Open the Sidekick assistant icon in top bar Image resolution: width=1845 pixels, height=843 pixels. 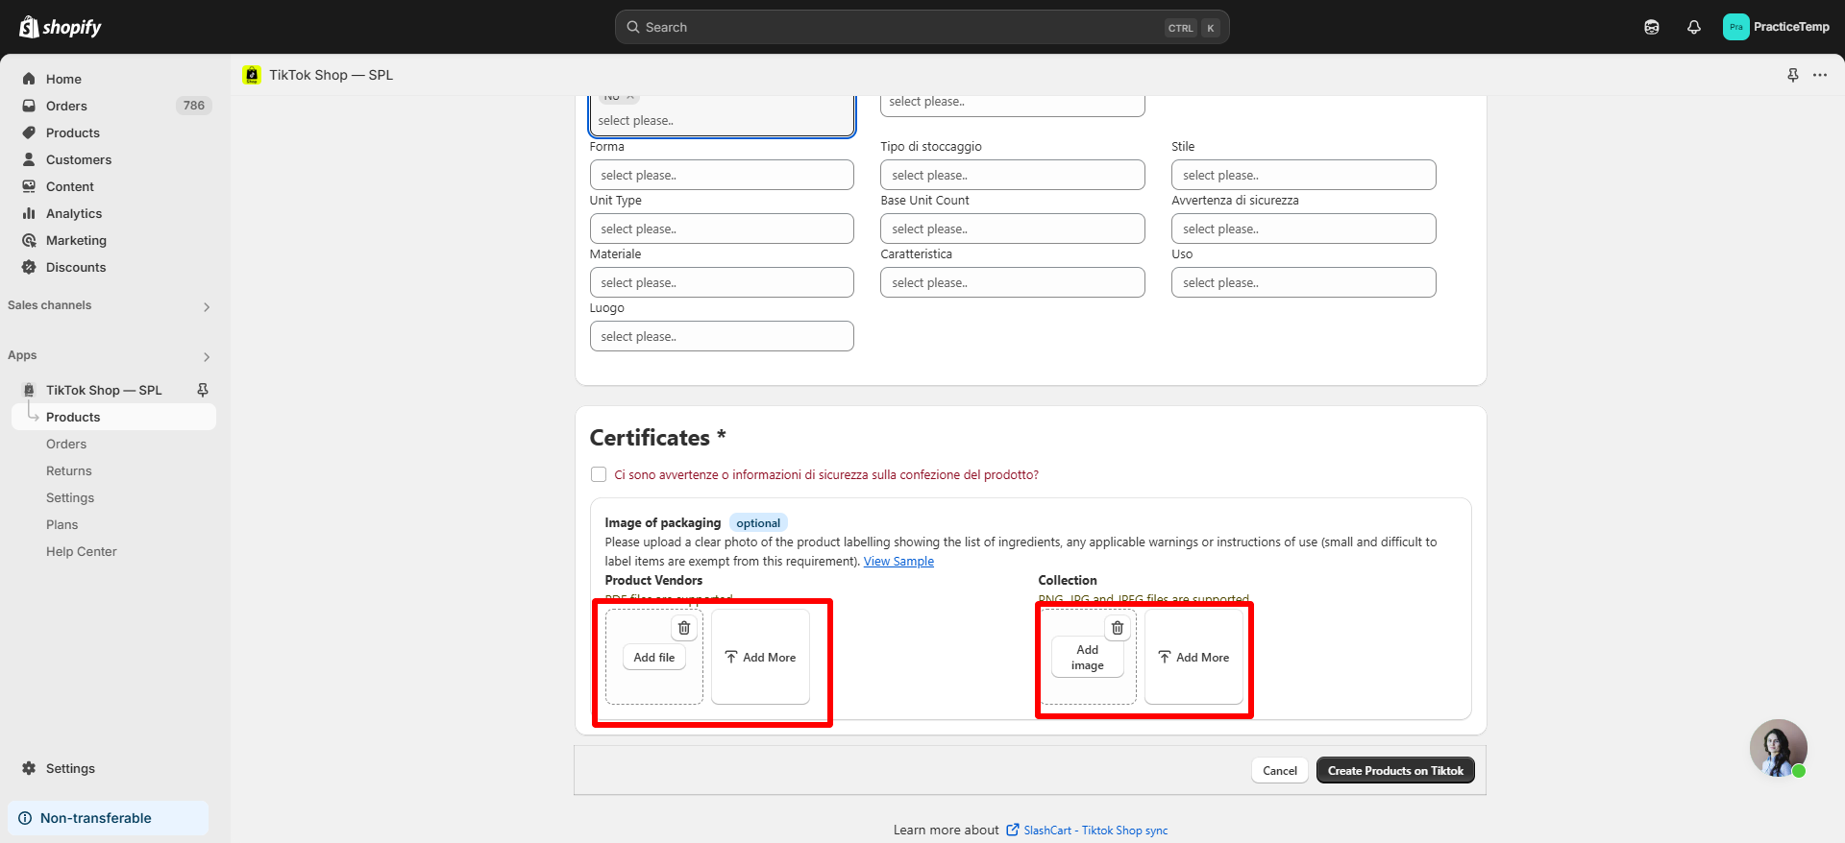coord(1651,27)
